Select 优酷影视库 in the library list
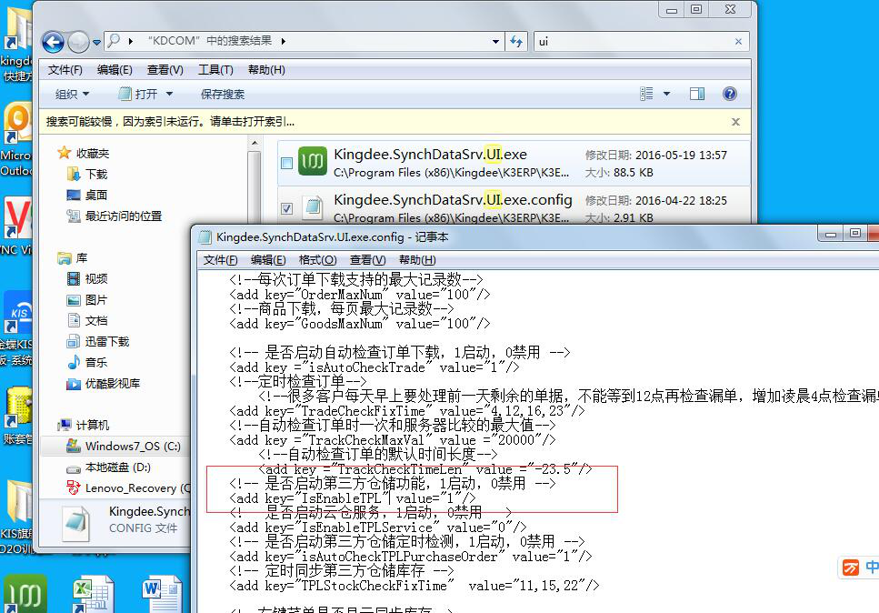879x613 pixels. coord(112,384)
